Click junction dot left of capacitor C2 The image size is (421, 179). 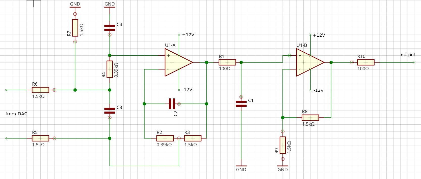coord(144,104)
